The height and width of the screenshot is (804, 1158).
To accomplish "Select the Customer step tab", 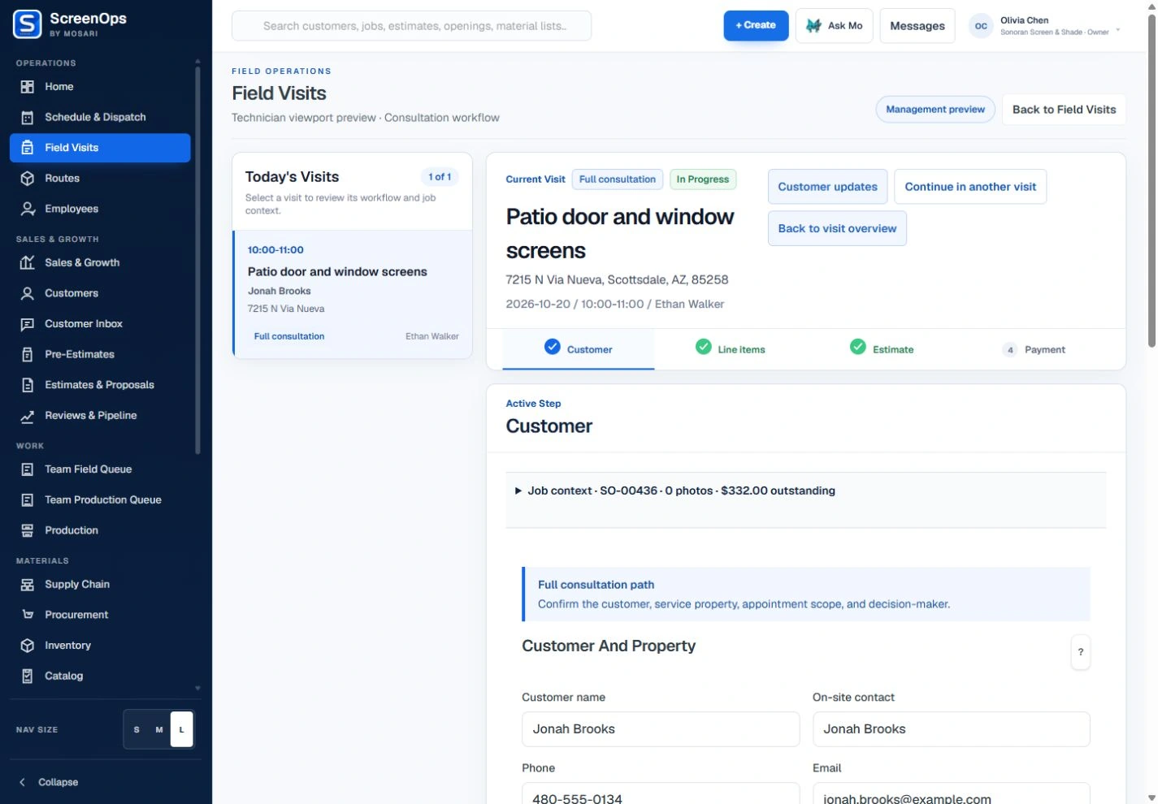I will 579,349.
